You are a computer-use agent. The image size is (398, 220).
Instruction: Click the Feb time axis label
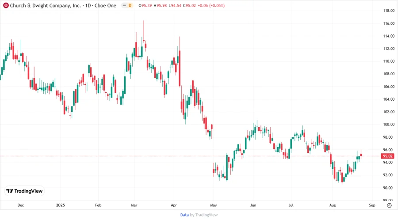point(98,205)
